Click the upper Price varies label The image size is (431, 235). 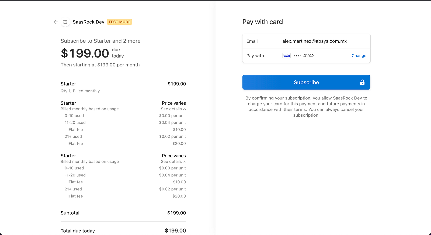point(174,103)
